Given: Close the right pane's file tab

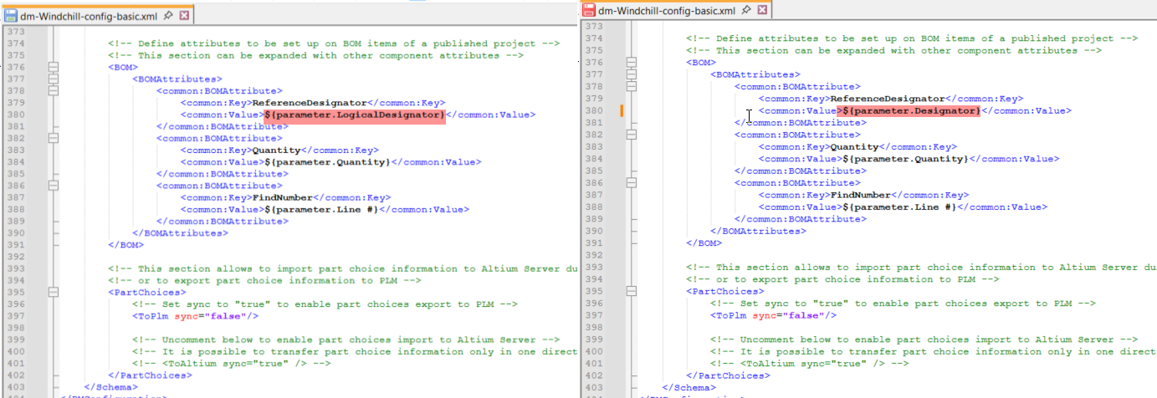Looking at the screenshot, I should 763,11.
